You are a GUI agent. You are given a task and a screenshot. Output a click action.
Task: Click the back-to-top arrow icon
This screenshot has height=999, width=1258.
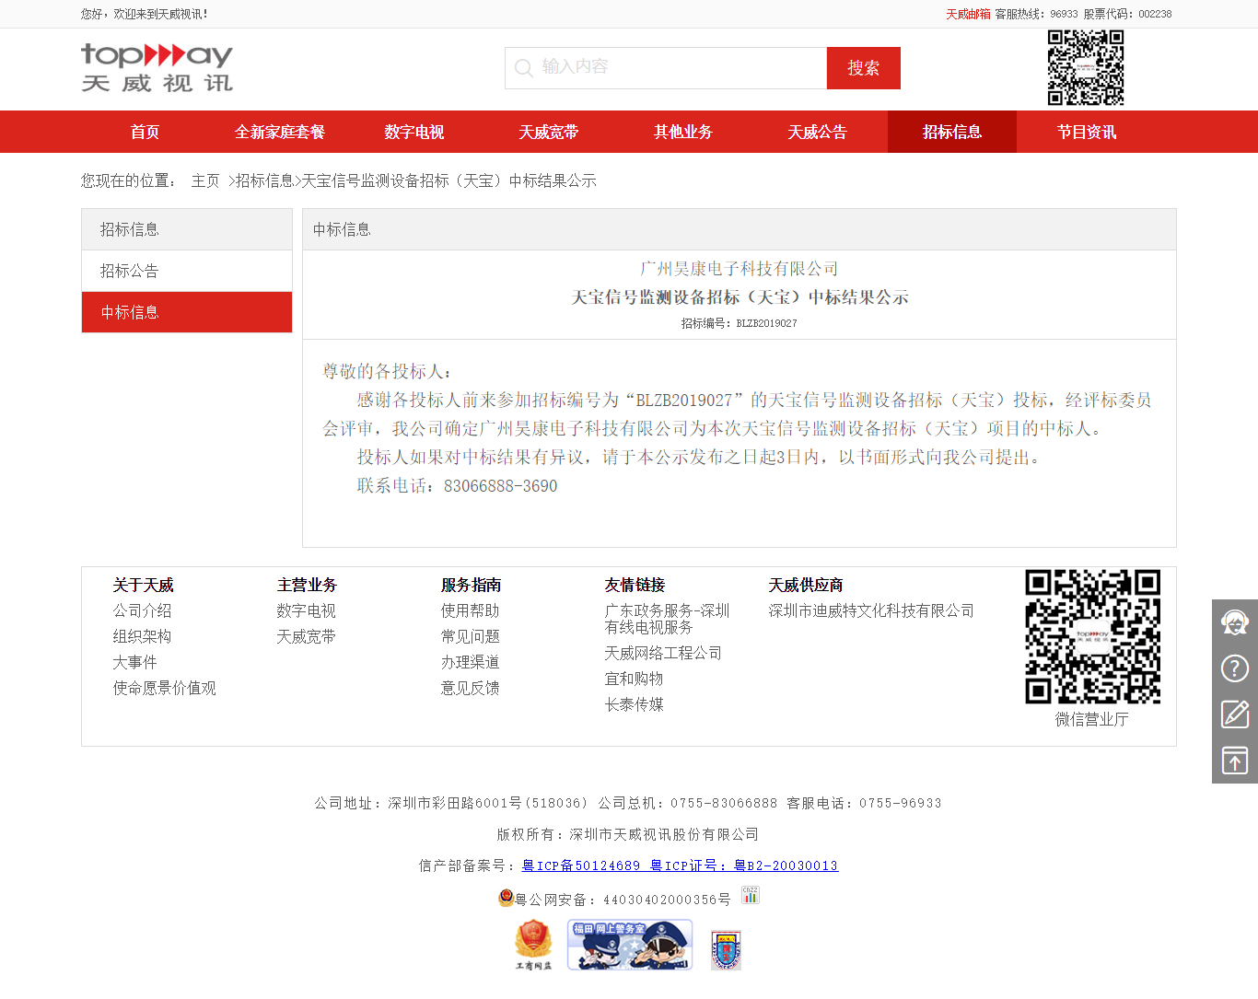[1235, 761]
